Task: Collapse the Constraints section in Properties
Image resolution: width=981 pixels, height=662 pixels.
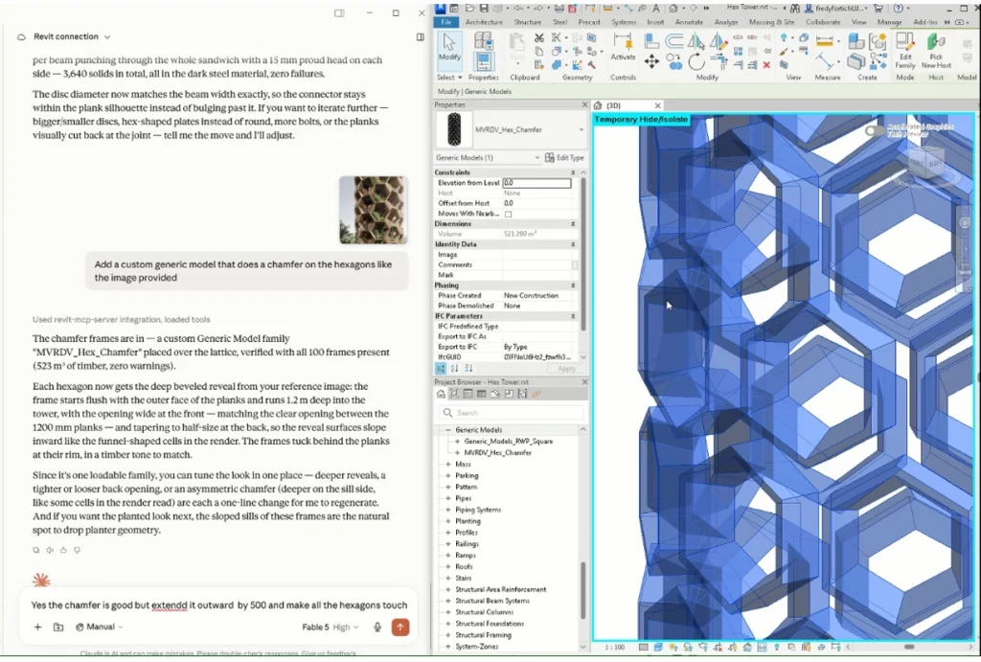Action: (x=573, y=172)
